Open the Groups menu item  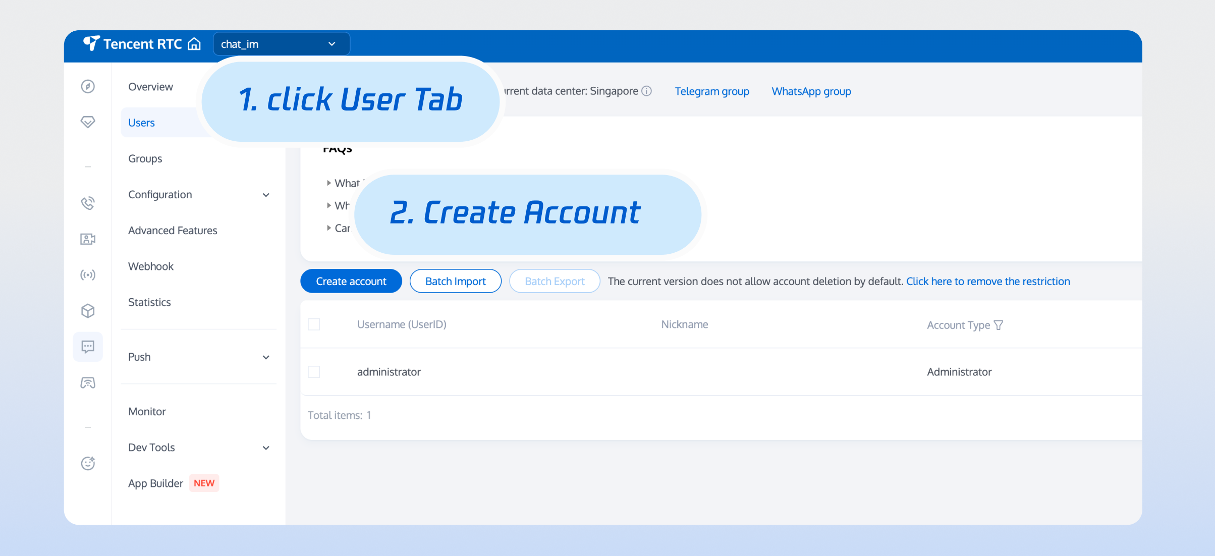tap(145, 158)
